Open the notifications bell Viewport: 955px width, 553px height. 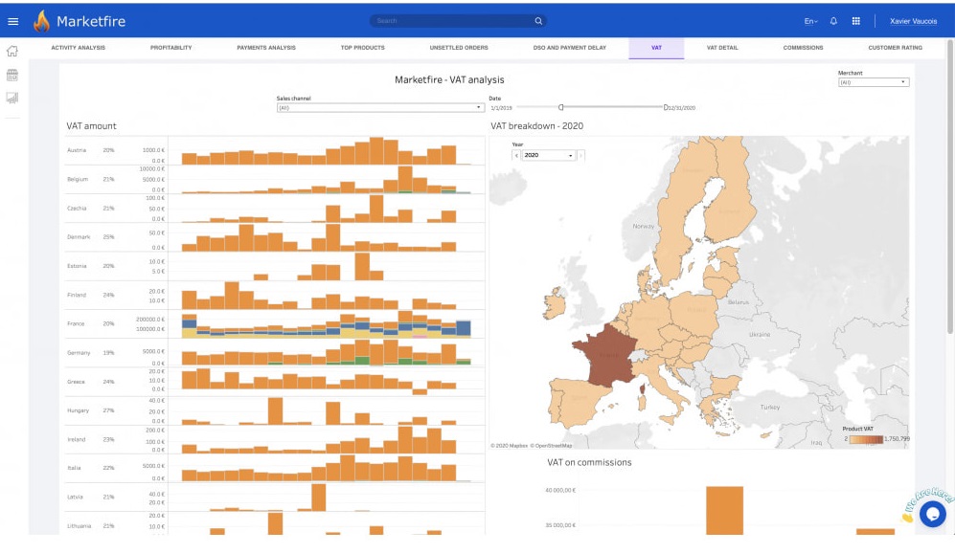pos(833,21)
